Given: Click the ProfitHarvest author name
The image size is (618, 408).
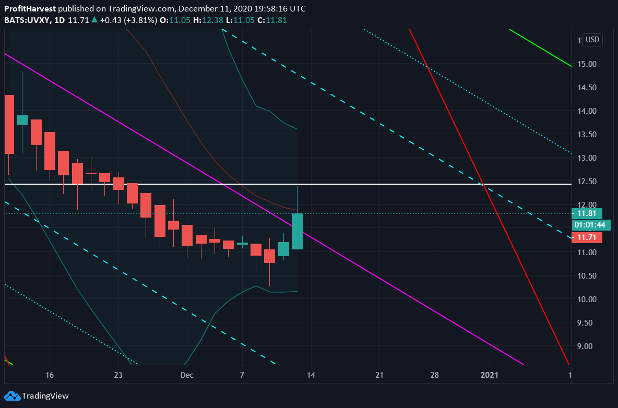Looking at the screenshot, I should (30, 9).
